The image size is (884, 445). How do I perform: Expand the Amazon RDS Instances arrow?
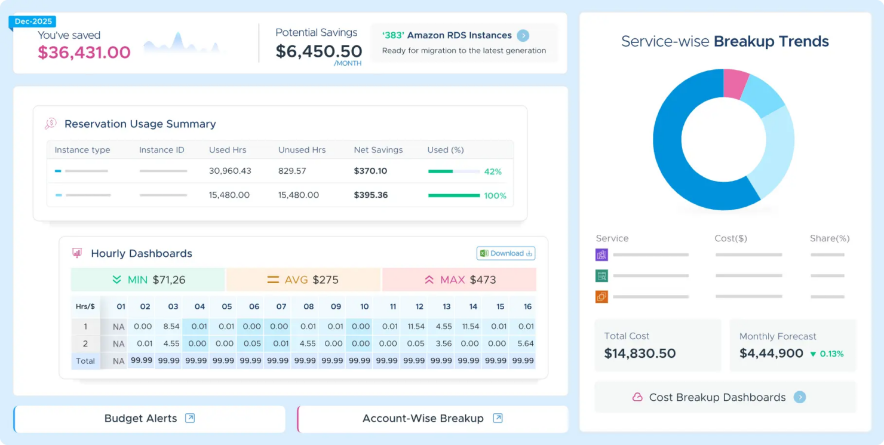pyautogui.click(x=523, y=35)
